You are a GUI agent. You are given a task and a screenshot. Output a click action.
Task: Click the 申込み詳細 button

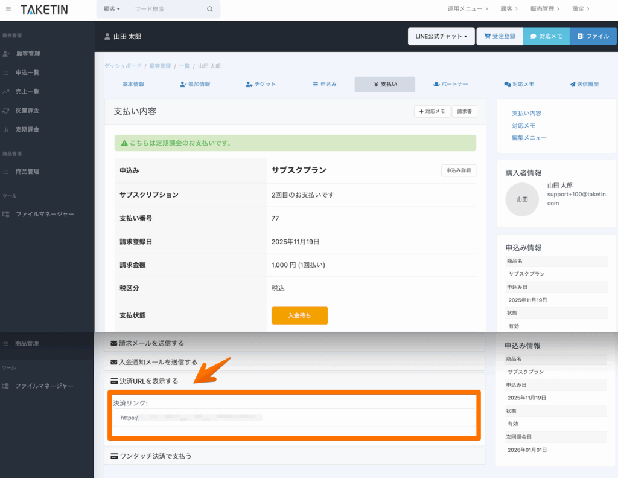(x=458, y=170)
